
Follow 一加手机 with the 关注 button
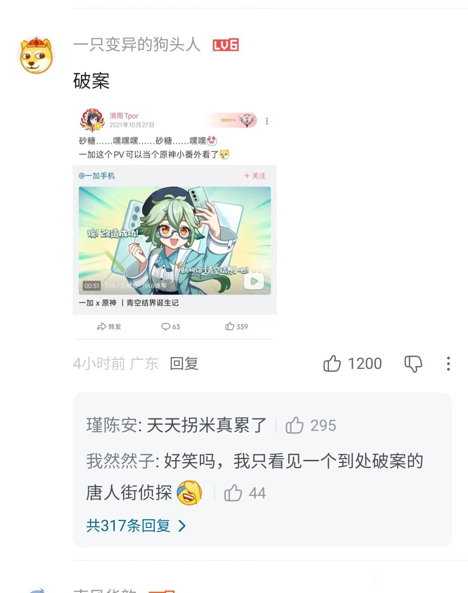tap(255, 176)
